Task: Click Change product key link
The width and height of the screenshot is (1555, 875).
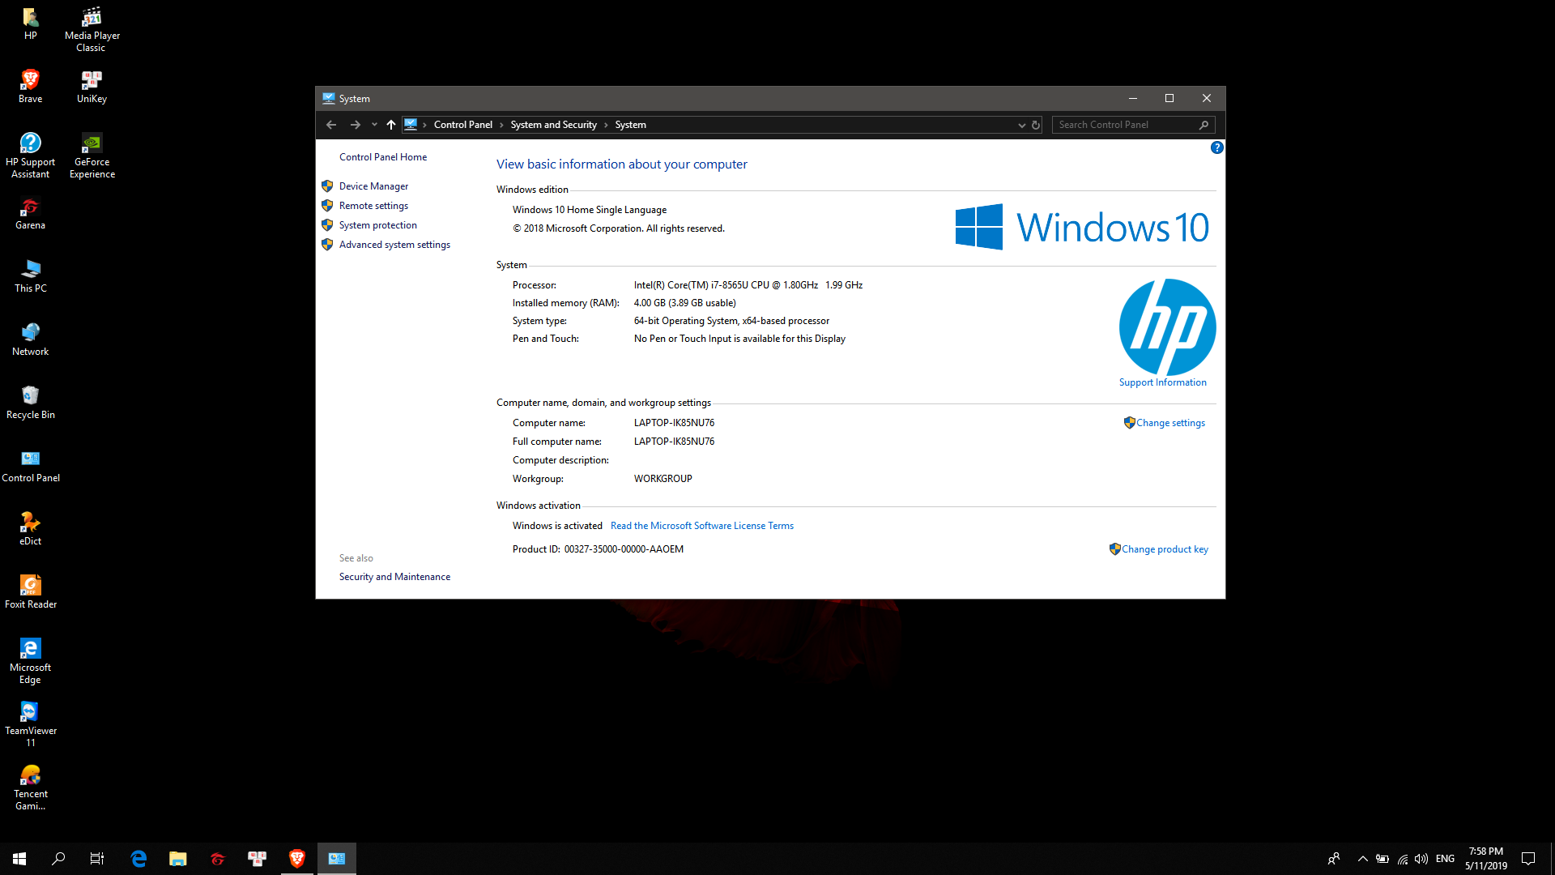Action: tap(1165, 549)
